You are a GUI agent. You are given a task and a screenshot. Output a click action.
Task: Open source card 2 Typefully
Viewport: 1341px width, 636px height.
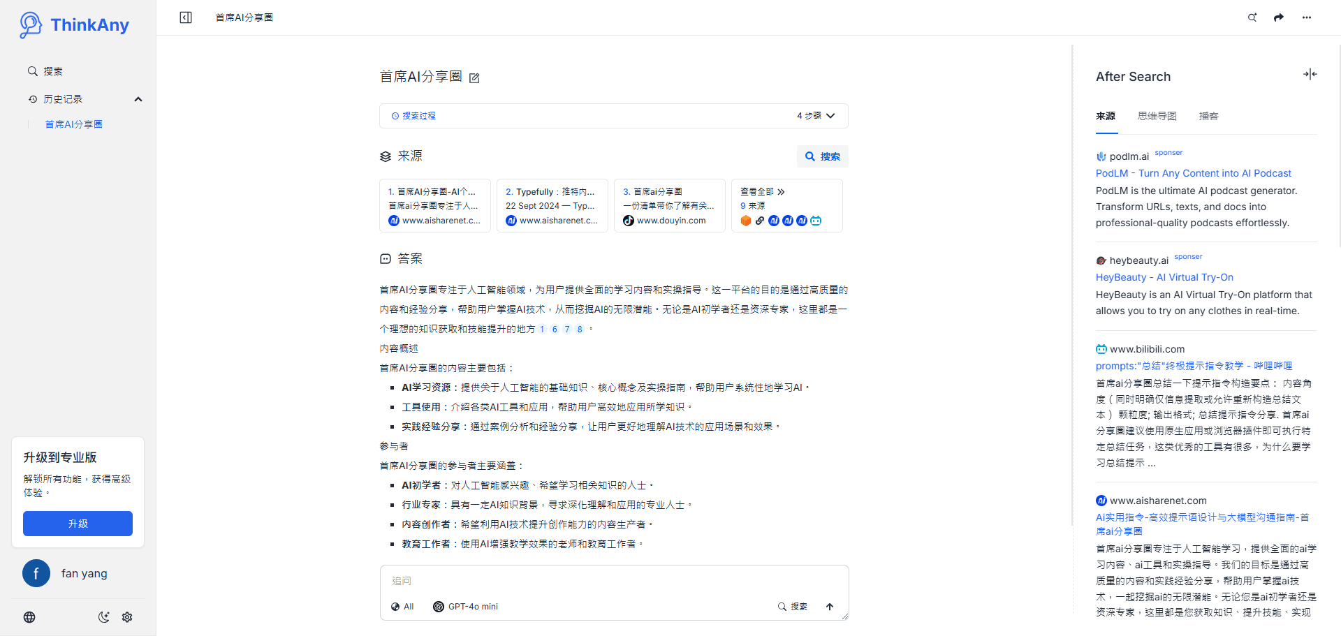(552, 205)
